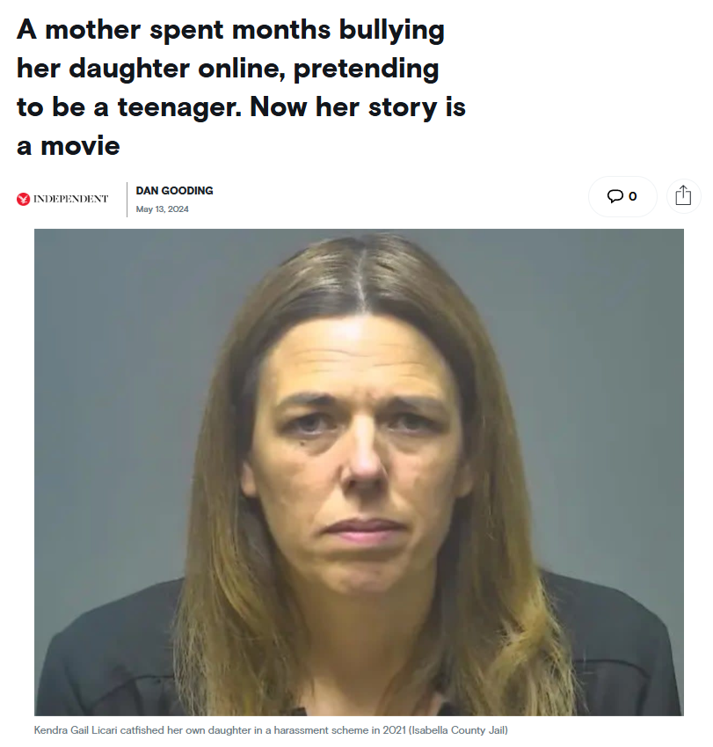
Task: Click the May 13, 2024 publish date
Action: click(x=163, y=209)
